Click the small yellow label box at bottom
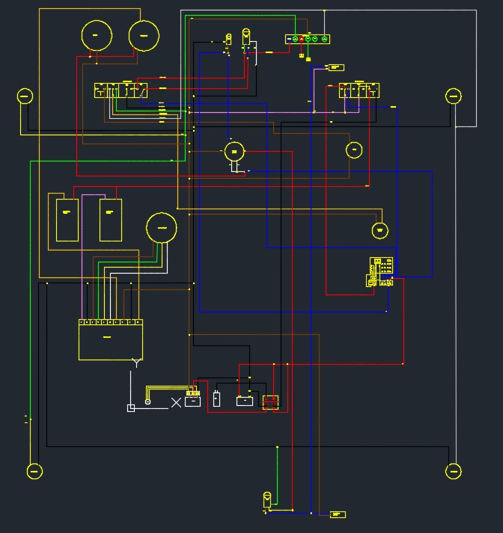 tap(338, 514)
